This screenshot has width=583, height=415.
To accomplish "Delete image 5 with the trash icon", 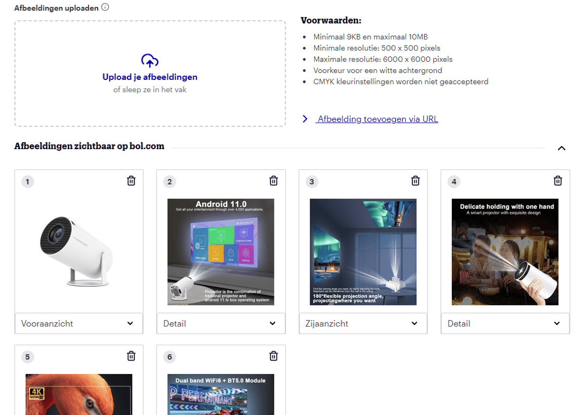I will (131, 356).
